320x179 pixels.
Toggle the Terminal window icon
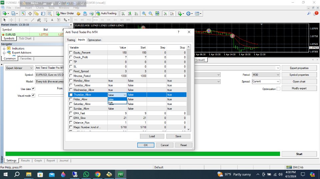[x=43, y=13]
